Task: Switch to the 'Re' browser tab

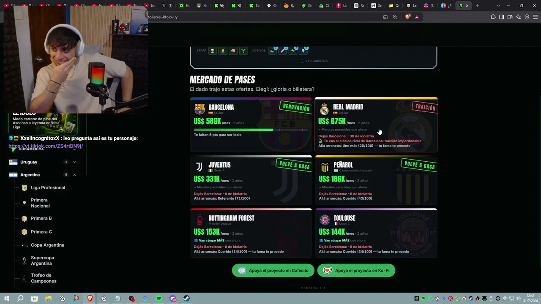Action: (x=359, y=5)
